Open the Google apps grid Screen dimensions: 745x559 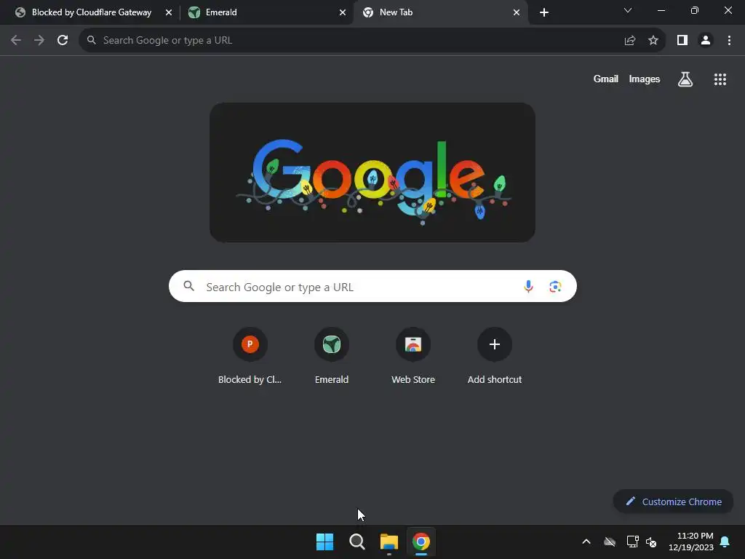pos(720,79)
